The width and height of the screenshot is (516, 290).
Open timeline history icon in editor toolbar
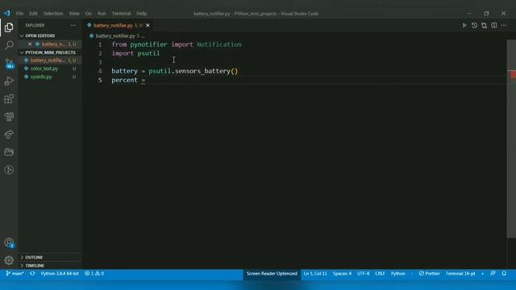[474, 25]
